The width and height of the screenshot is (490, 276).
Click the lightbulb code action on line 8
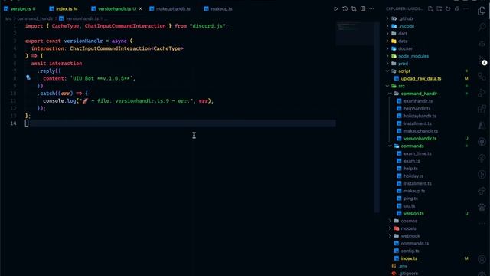(28, 77)
